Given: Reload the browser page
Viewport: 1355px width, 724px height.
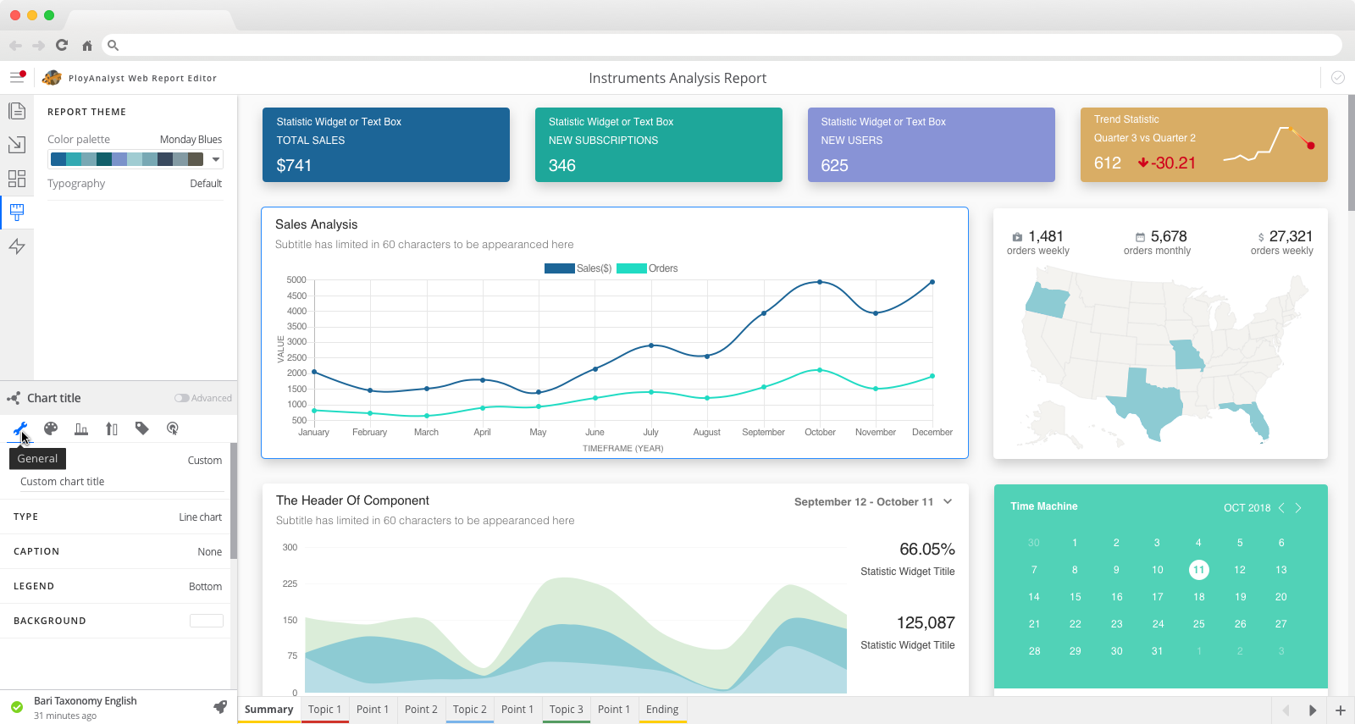Looking at the screenshot, I should pos(62,45).
